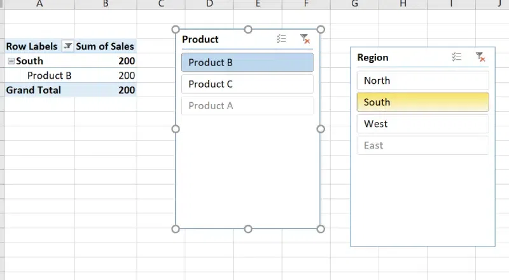The width and height of the screenshot is (509, 280).
Task: Clear filter on Region slicer
Action: pos(480,57)
